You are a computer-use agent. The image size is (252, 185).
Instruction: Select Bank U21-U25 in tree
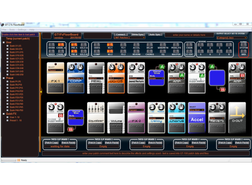tap(17, 58)
